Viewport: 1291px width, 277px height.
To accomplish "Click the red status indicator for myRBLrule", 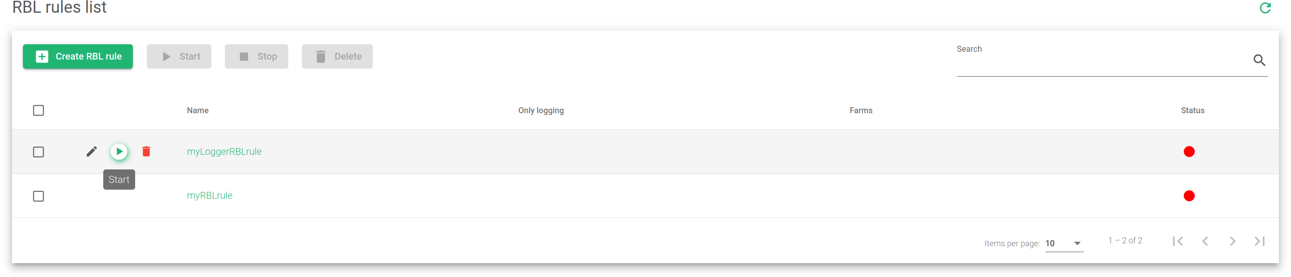I will coord(1189,196).
